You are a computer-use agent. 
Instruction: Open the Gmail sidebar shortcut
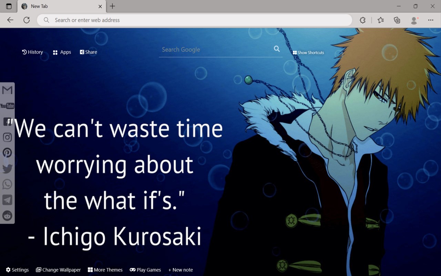pos(7,90)
